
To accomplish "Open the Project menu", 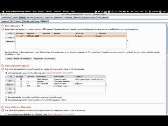I will [x=41, y=12].
